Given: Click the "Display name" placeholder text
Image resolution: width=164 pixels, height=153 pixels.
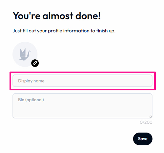Looking at the screenshot, I should [x=31, y=81].
